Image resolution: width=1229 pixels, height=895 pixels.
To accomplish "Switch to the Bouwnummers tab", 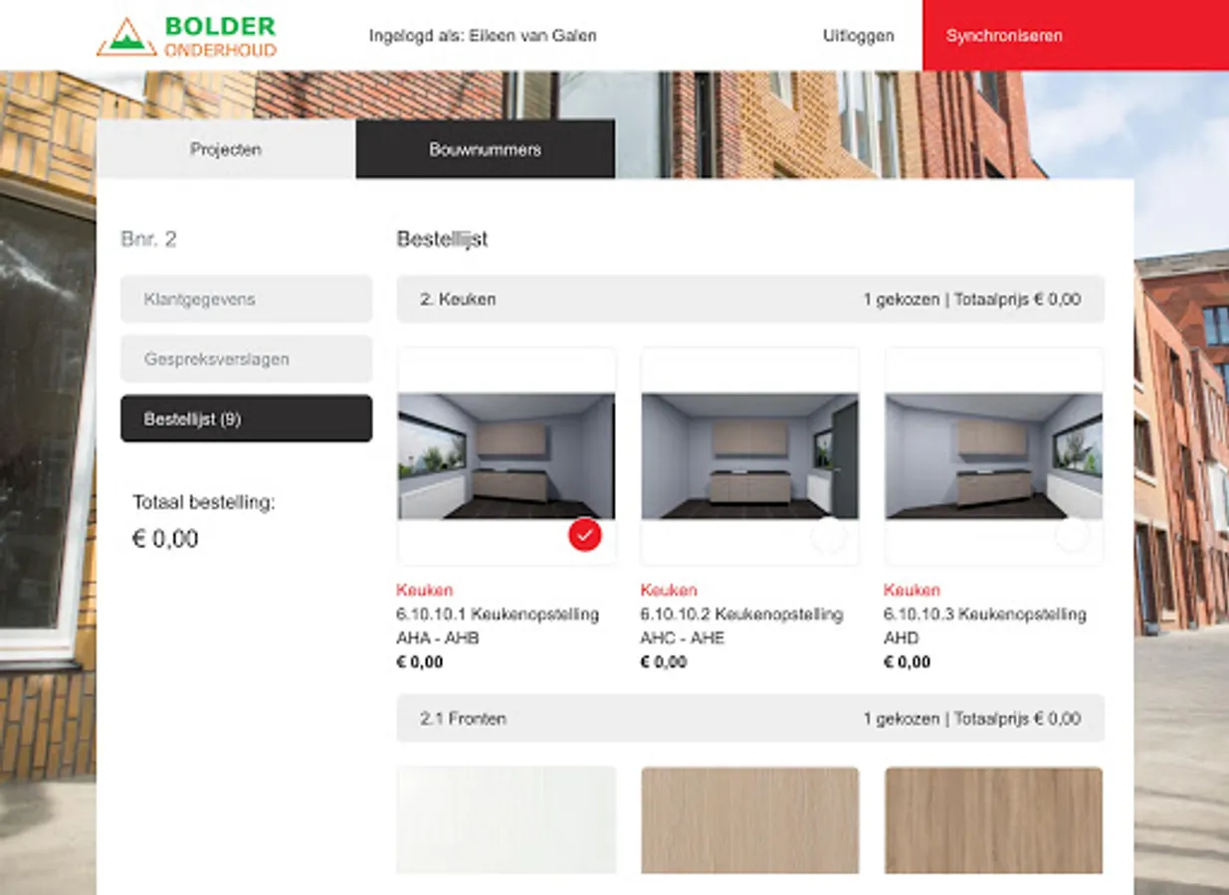I will pyautogui.click(x=486, y=149).
